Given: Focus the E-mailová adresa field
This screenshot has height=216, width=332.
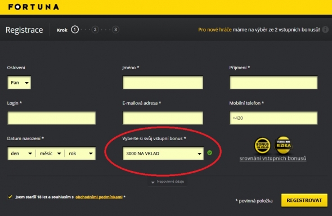Looking at the screenshot, I should pos(163,118).
